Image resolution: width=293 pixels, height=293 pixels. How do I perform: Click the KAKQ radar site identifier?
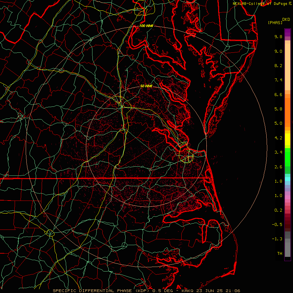click(188, 291)
